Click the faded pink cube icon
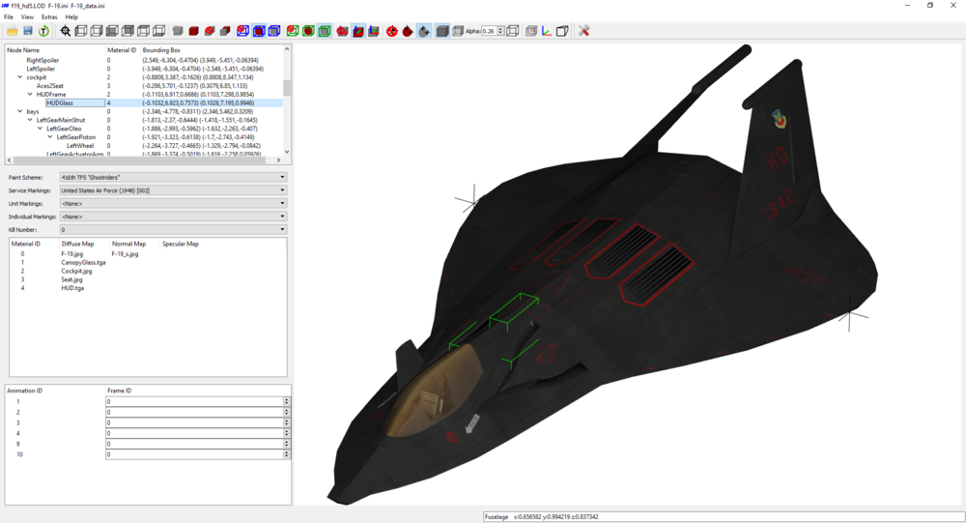Image resolution: width=966 pixels, height=523 pixels. (531, 31)
